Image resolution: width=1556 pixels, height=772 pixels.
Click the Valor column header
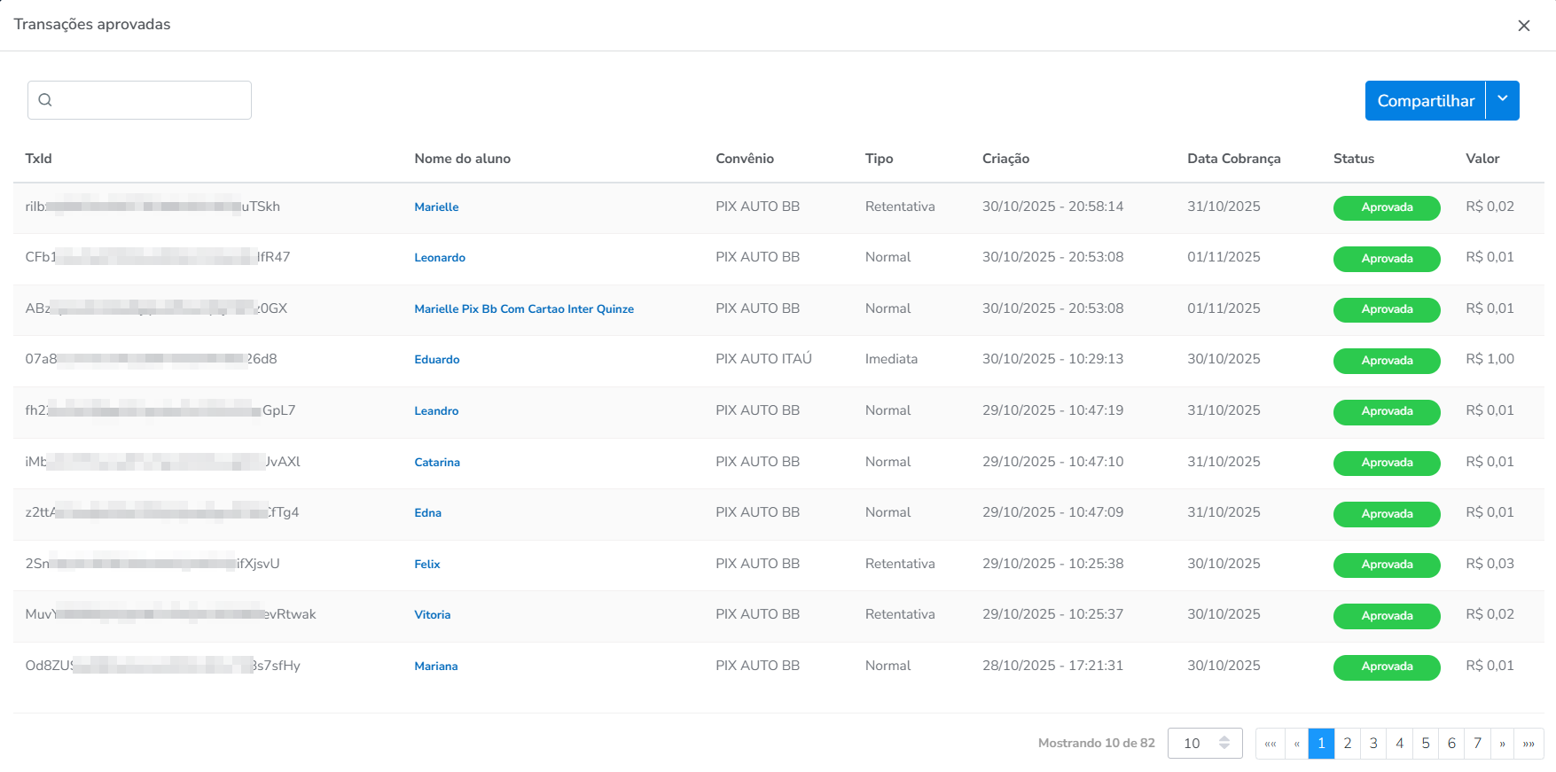(1482, 159)
